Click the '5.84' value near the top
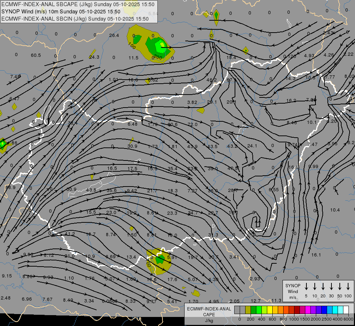355x326 pixels. point(153,13)
